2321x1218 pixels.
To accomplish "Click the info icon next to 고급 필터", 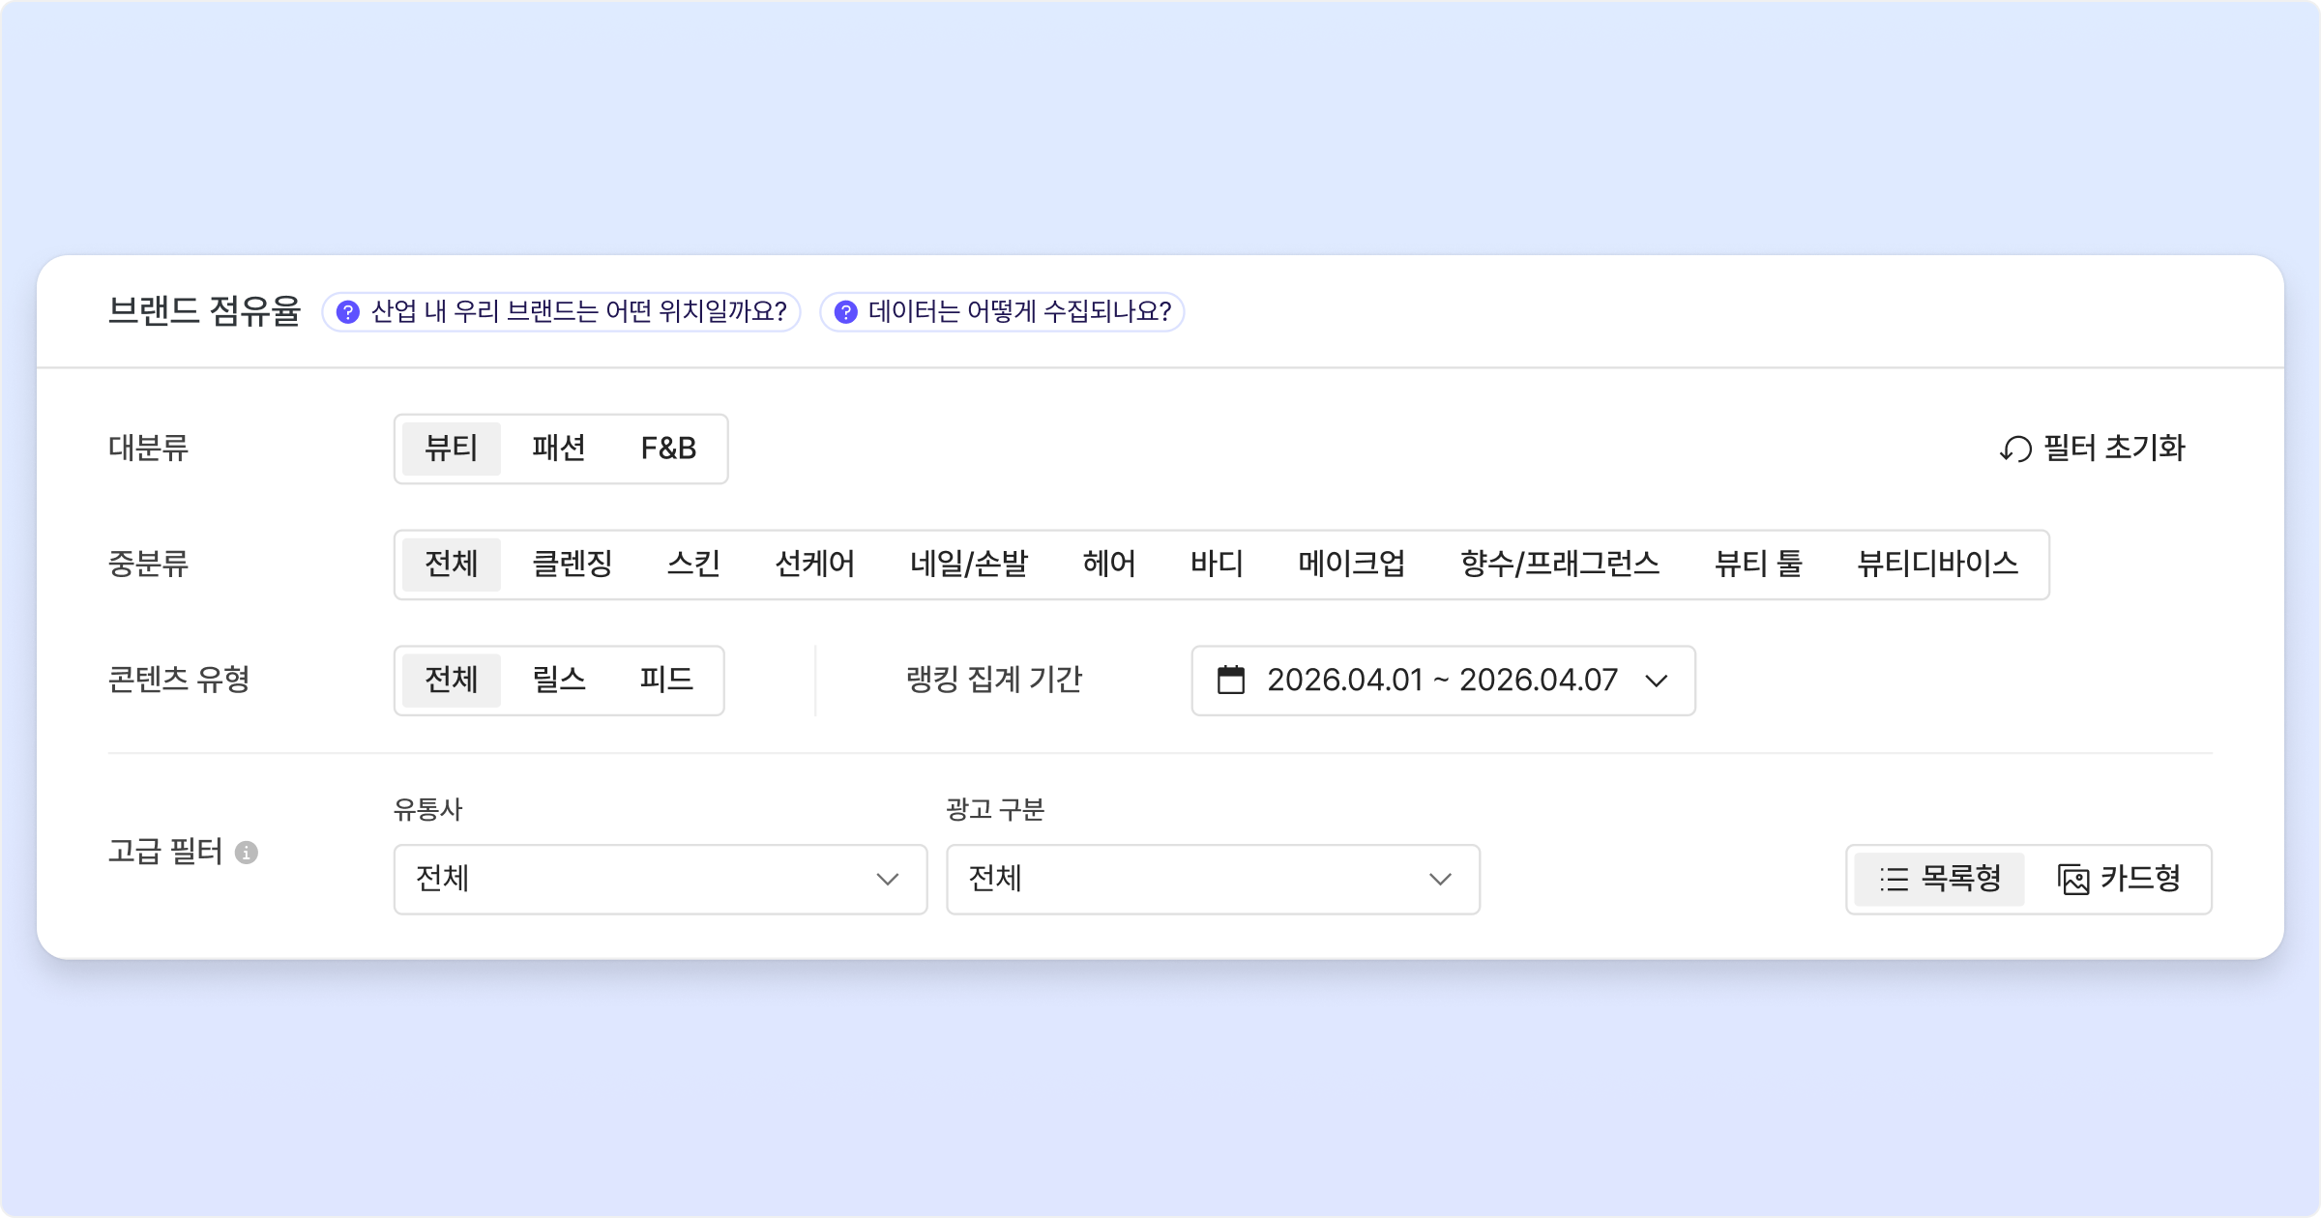I will click(247, 853).
